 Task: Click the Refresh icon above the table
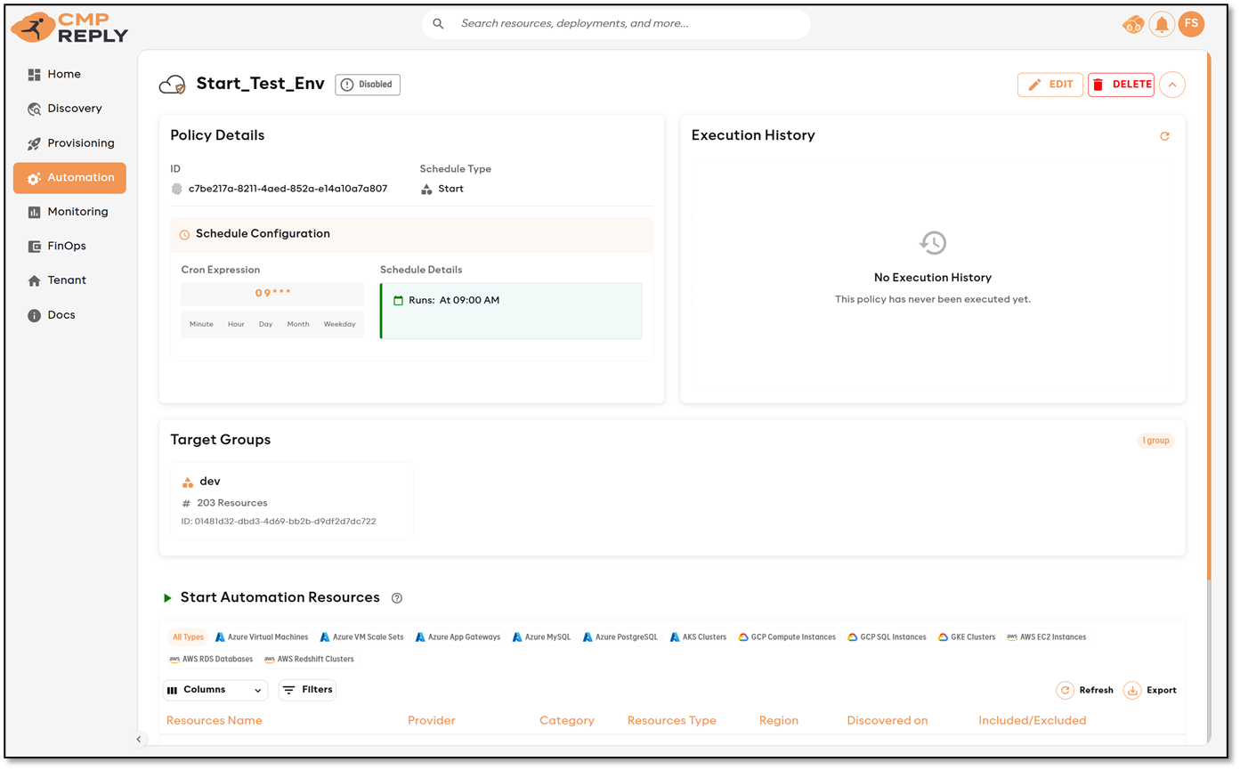(1065, 690)
